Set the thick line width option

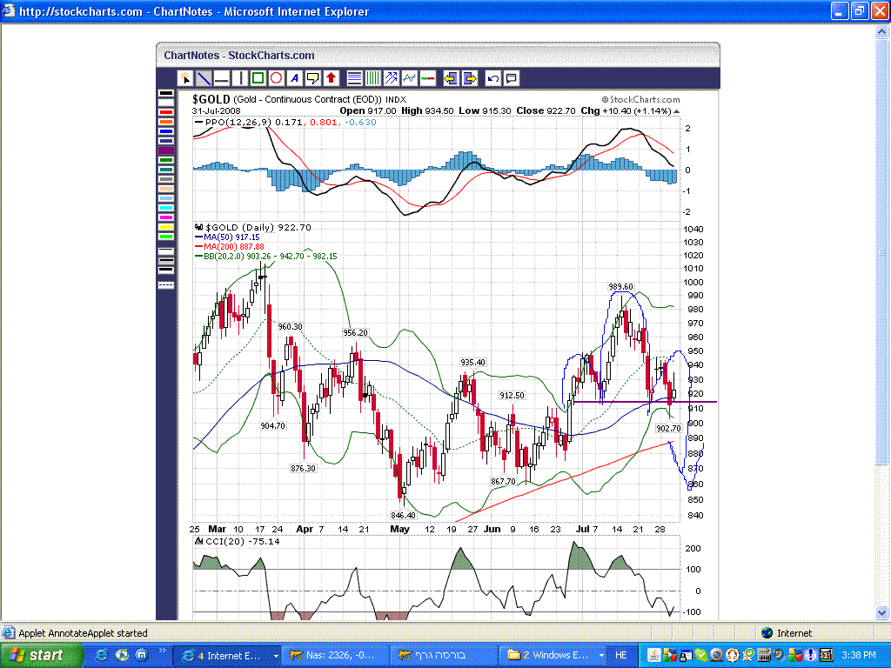coord(166,270)
